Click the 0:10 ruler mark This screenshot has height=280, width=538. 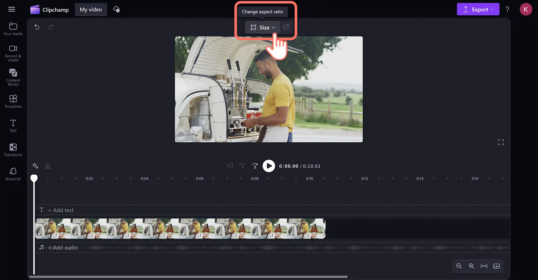(x=310, y=178)
